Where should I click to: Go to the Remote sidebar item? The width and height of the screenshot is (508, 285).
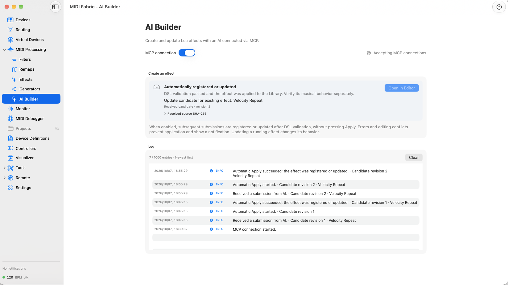point(31,178)
